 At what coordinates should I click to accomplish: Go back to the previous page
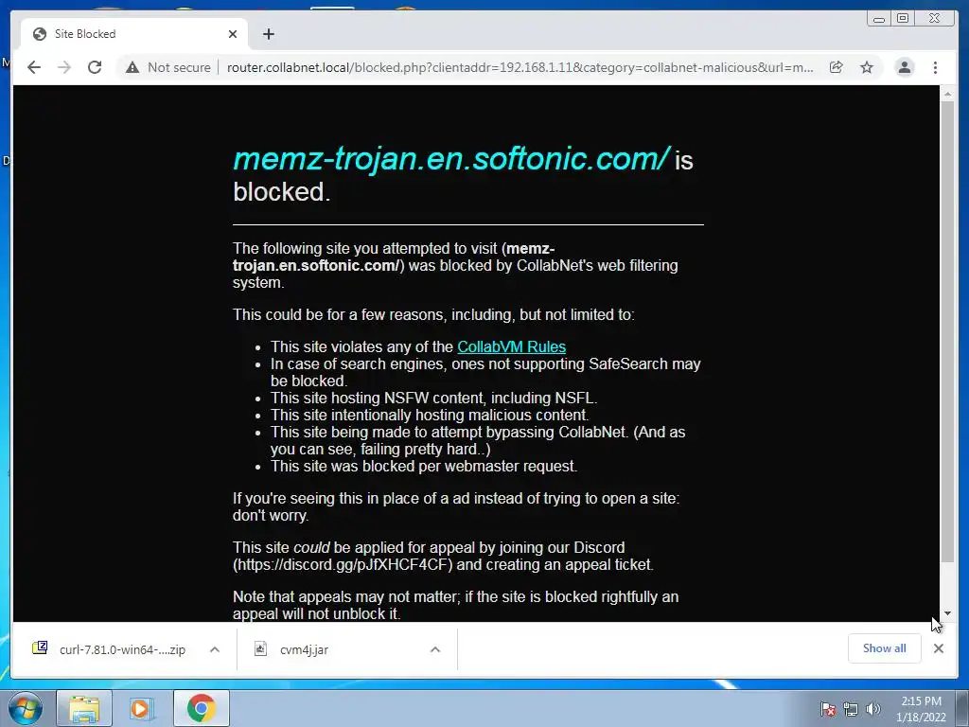coord(34,67)
